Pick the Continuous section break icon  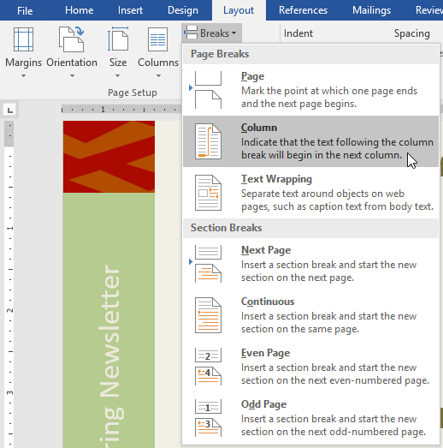(x=208, y=315)
